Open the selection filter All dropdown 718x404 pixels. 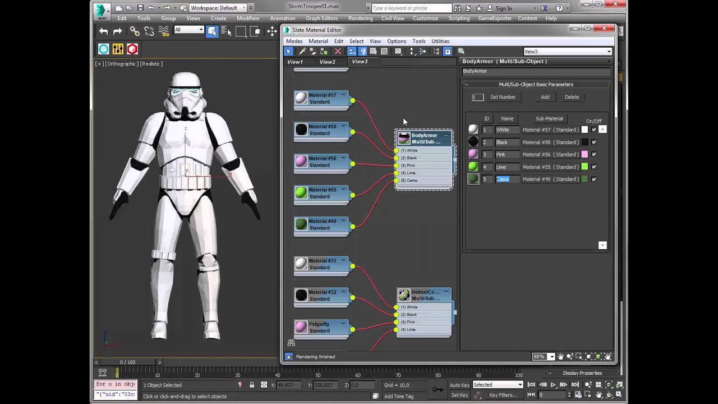click(x=188, y=30)
